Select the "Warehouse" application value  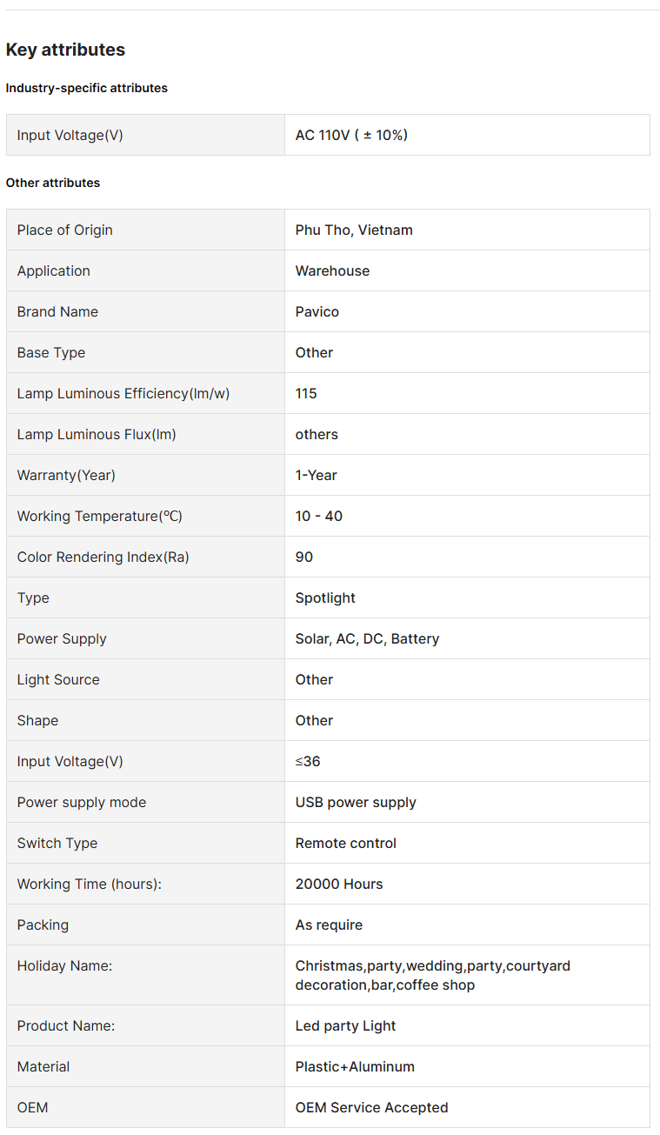tap(332, 270)
